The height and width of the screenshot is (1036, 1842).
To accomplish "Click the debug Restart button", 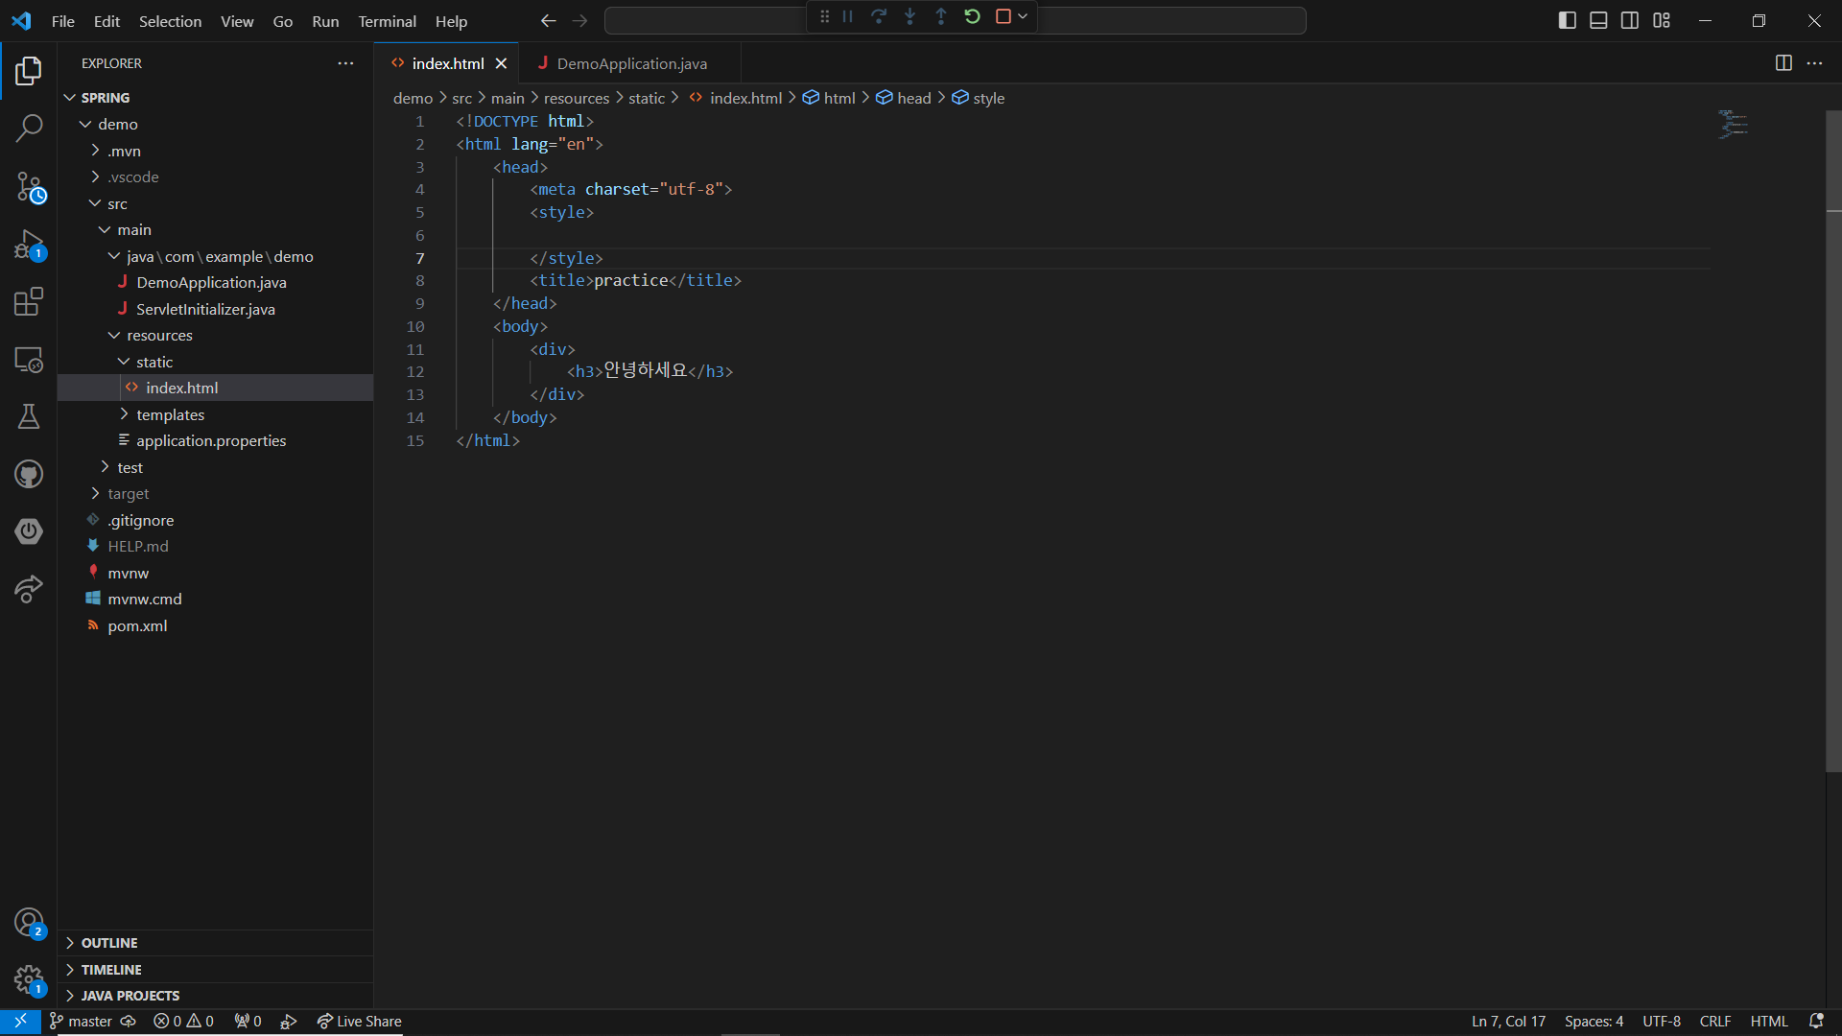I will click(x=972, y=16).
